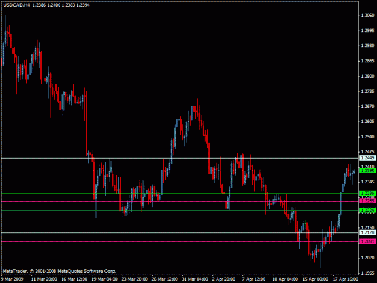Click the 1.2670 price scale value
This screenshot has height=283, width=377.
[367, 106]
